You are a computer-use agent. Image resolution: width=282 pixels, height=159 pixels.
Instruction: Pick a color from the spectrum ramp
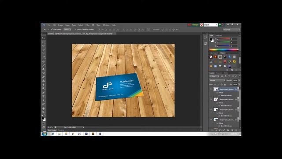[224, 50]
